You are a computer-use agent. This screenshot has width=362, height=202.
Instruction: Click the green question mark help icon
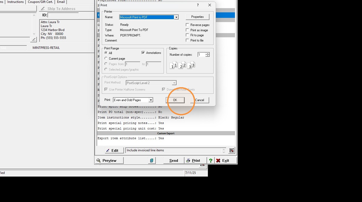[x=211, y=160]
